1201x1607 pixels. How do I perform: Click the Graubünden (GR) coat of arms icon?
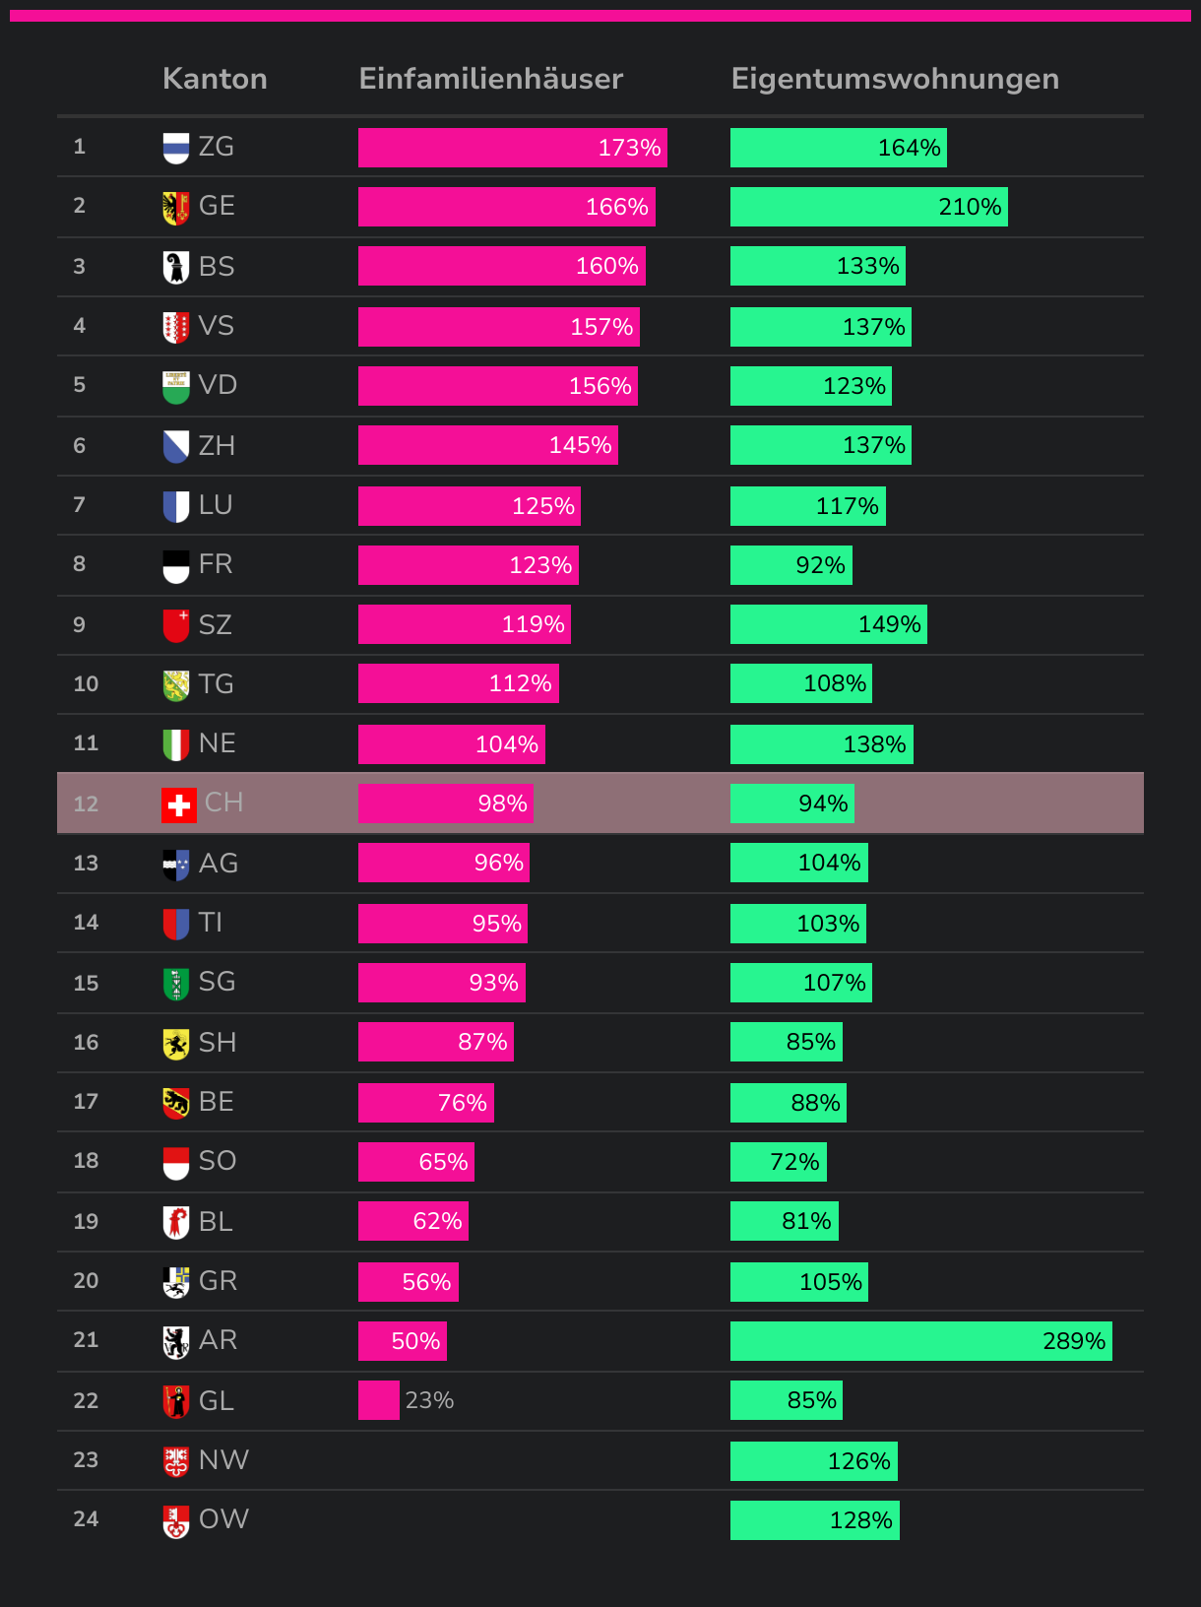click(175, 1282)
